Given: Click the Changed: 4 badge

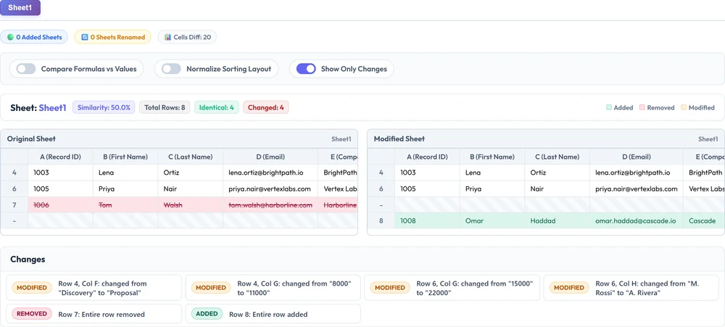Looking at the screenshot, I should point(266,108).
